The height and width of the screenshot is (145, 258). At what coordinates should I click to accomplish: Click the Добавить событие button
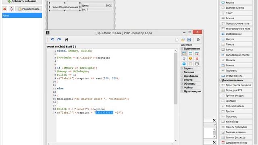(x=22, y=2)
